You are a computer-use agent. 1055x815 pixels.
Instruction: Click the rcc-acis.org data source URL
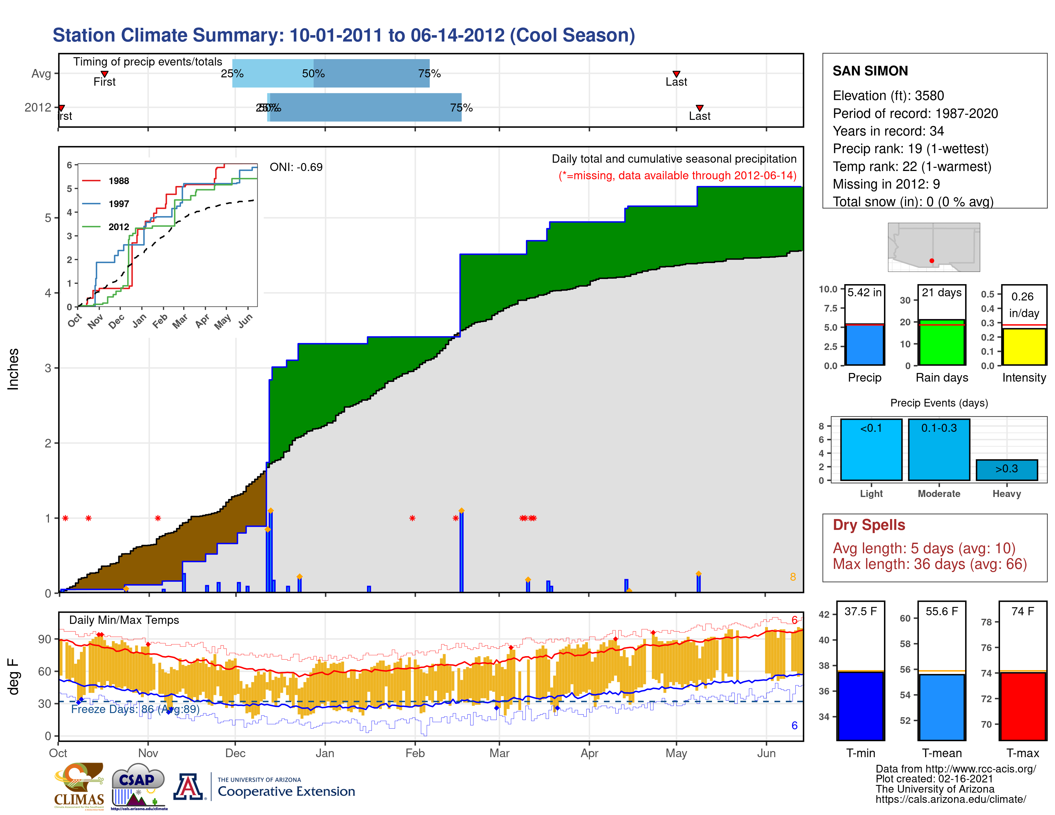pyautogui.click(x=981, y=769)
